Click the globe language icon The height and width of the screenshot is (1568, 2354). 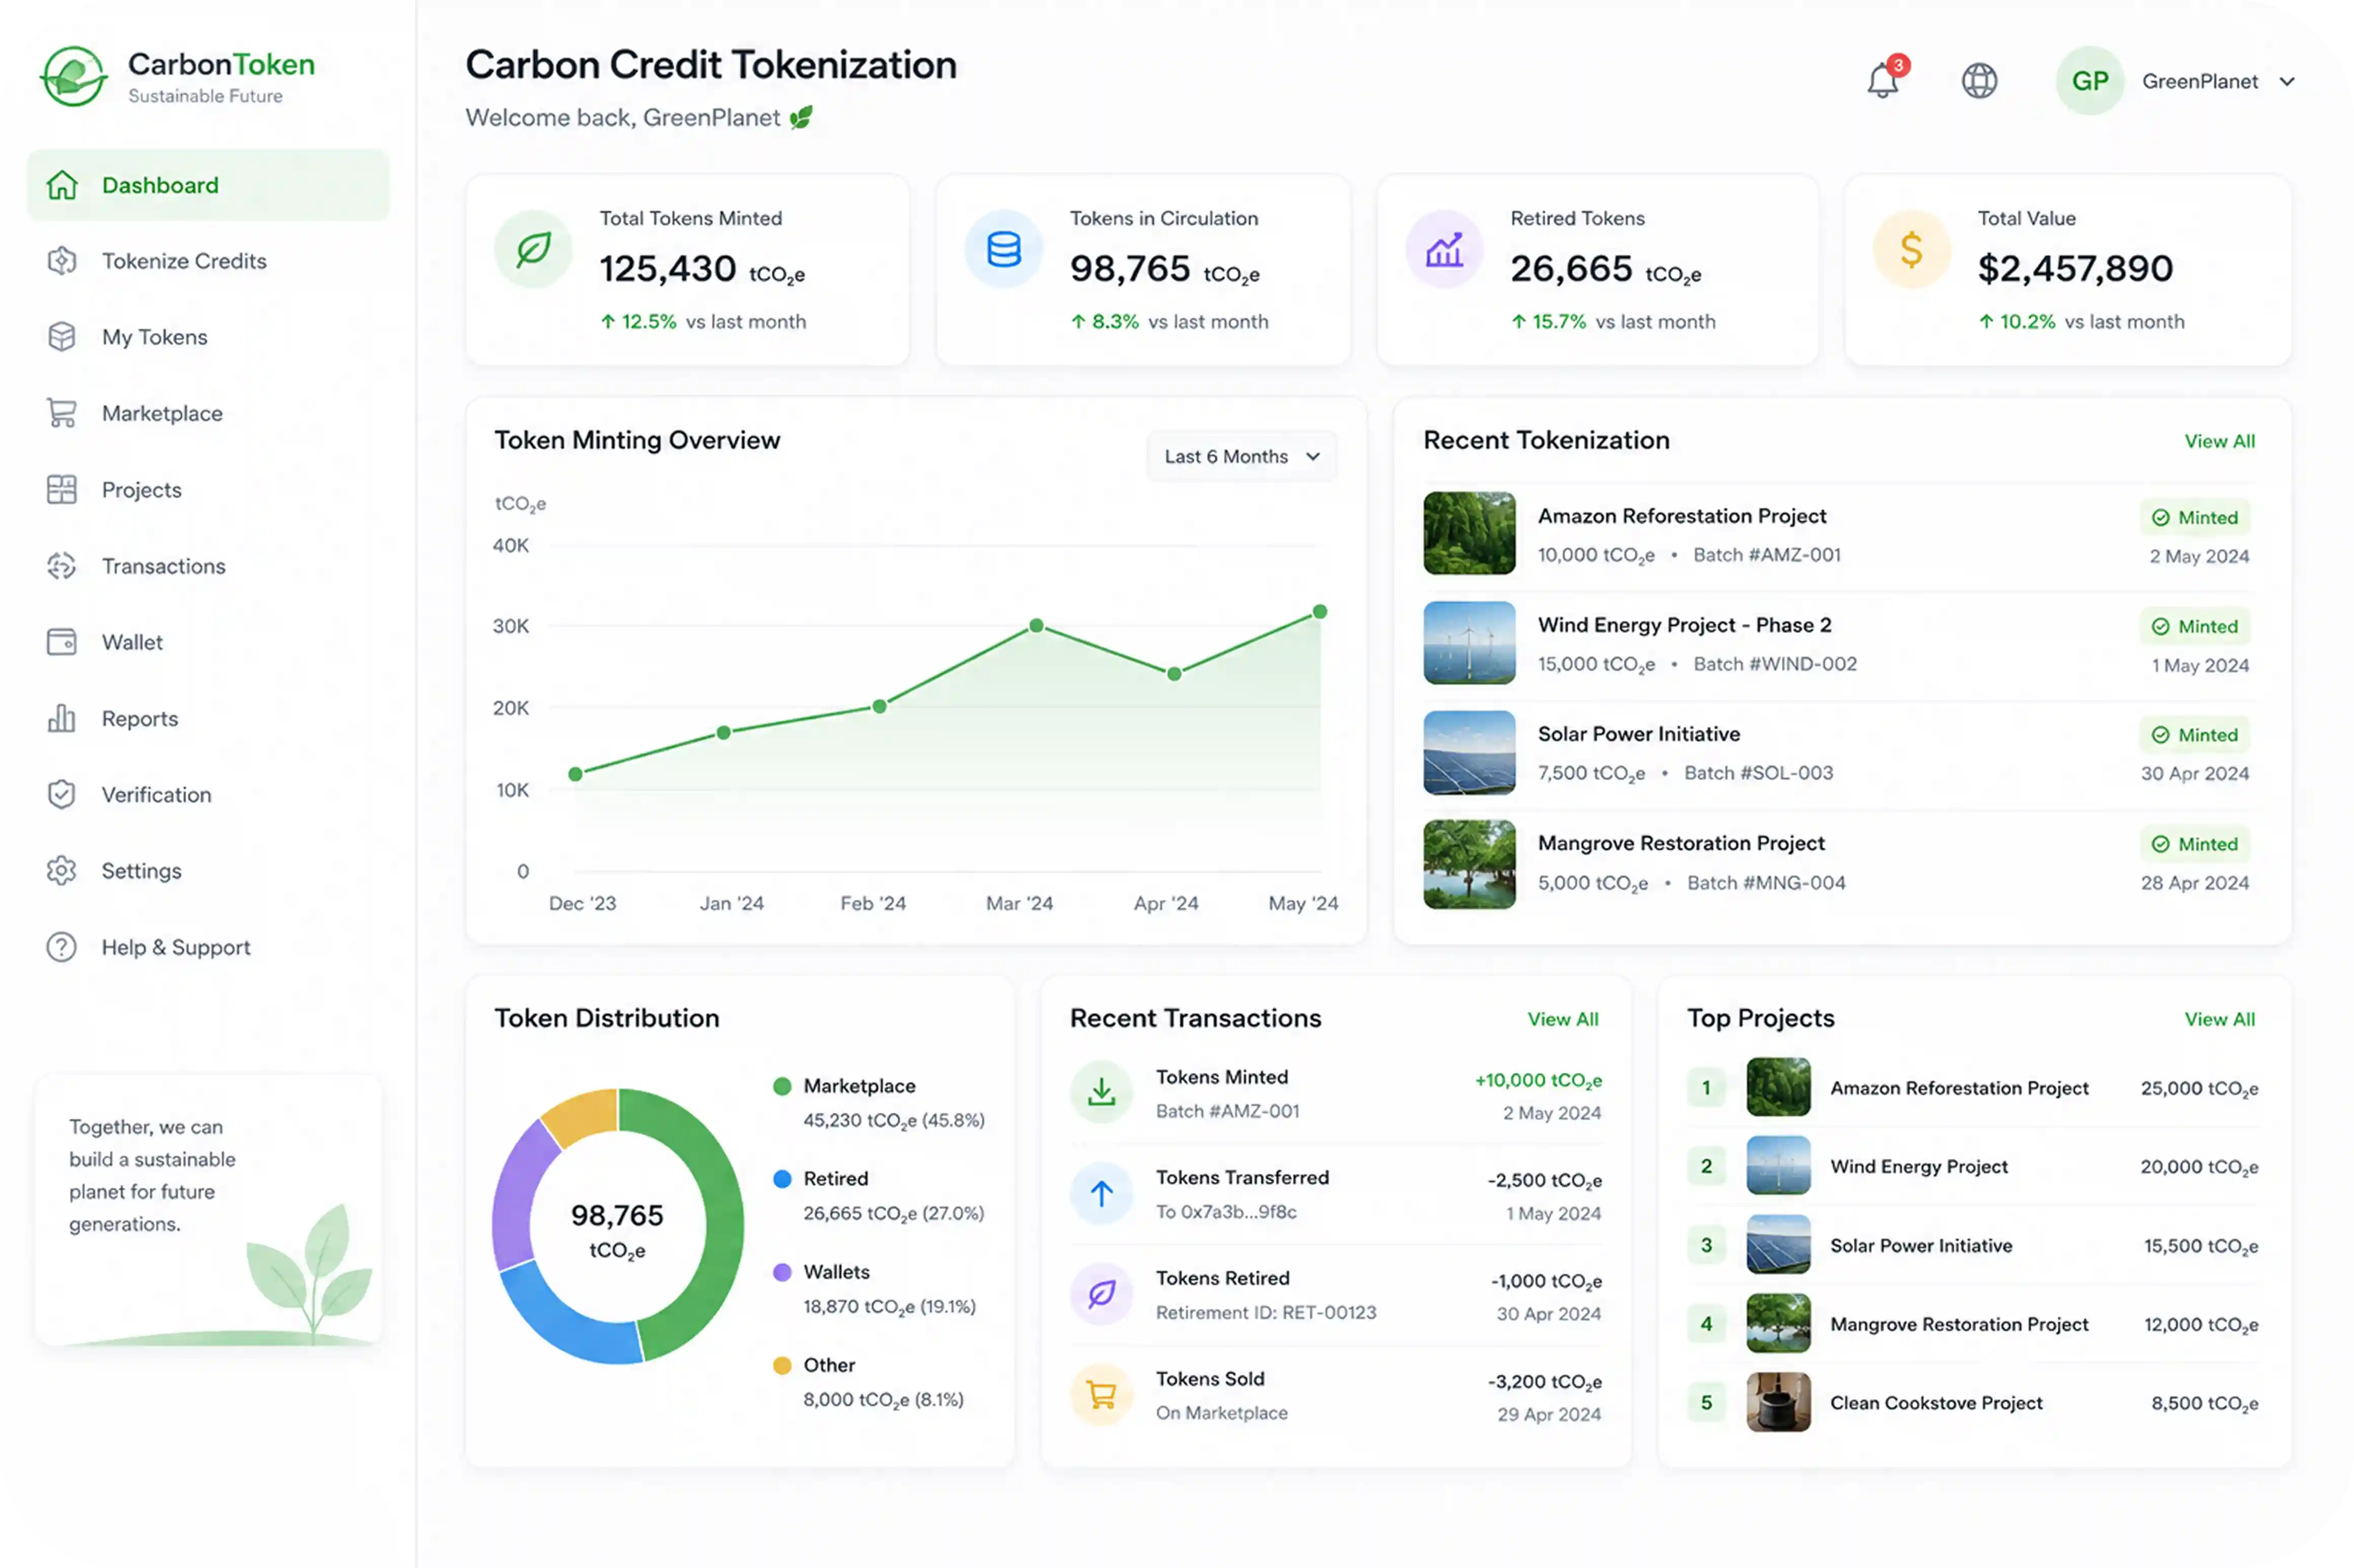point(1978,81)
